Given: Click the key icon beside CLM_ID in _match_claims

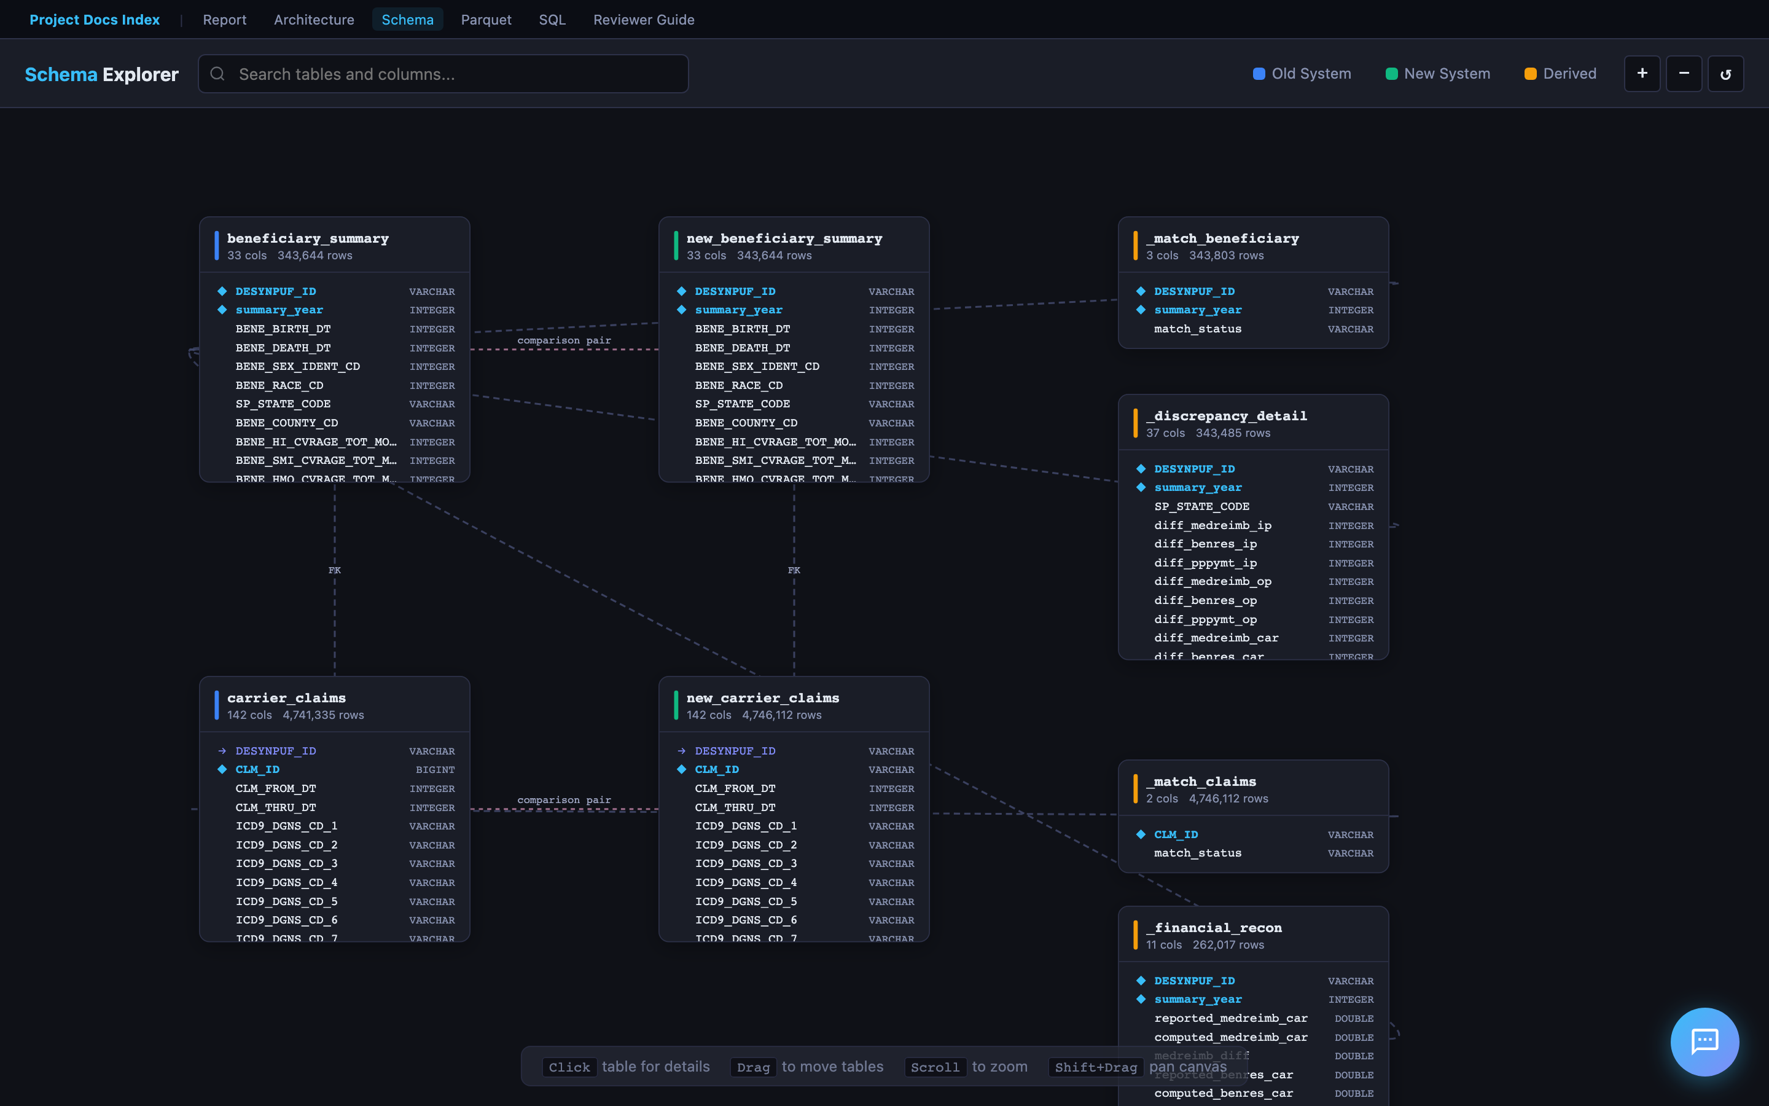Looking at the screenshot, I should tap(1142, 834).
